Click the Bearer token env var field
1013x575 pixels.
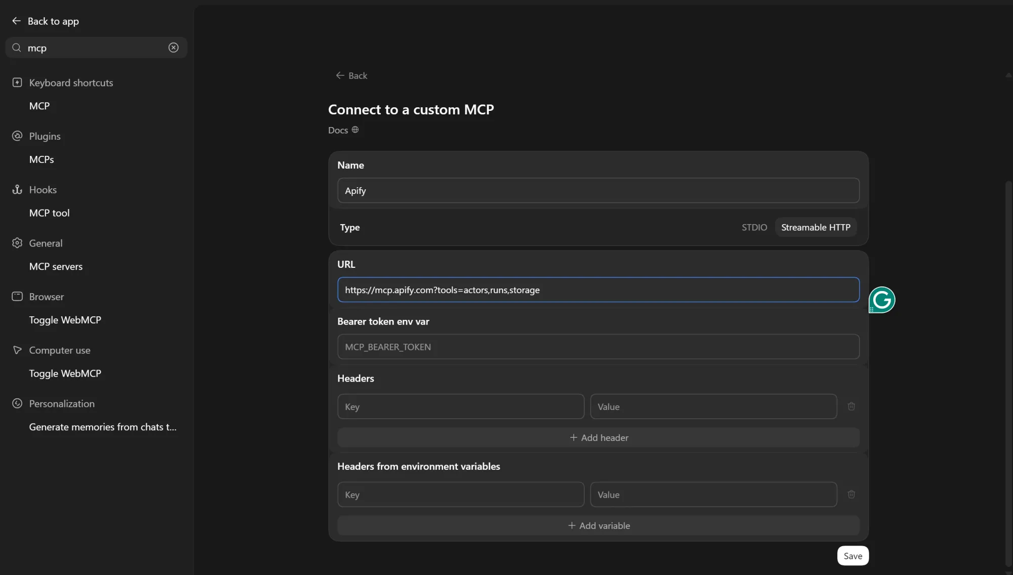point(598,347)
